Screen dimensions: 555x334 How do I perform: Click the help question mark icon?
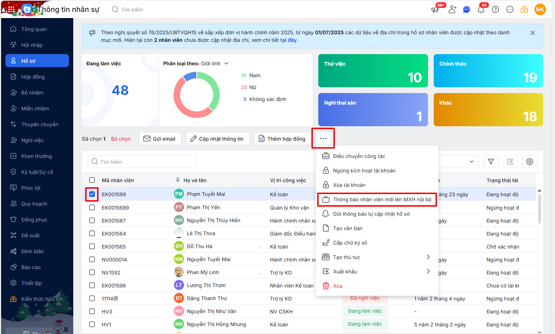[495, 10]
